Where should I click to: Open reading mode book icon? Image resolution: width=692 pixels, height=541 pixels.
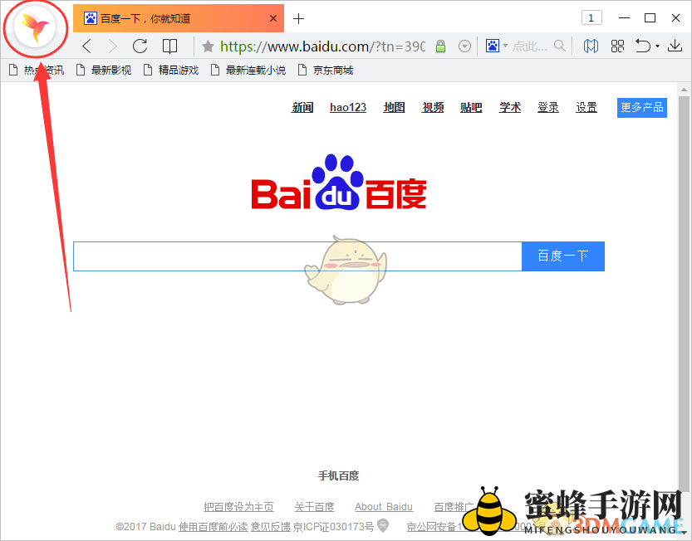[170, 46]
